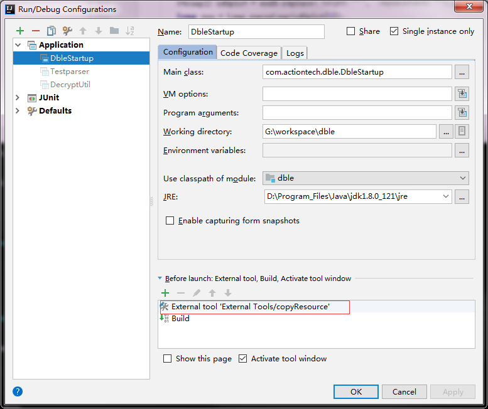Click into the Program arguments field
Screen dimensions: 488x409
(357, 113)
